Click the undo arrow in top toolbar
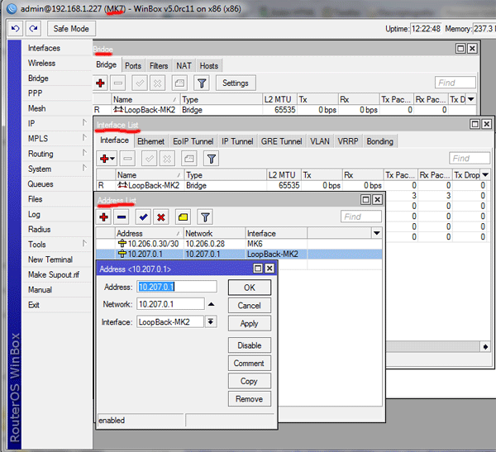Screen dimensions: 496x452 point(15,29)
